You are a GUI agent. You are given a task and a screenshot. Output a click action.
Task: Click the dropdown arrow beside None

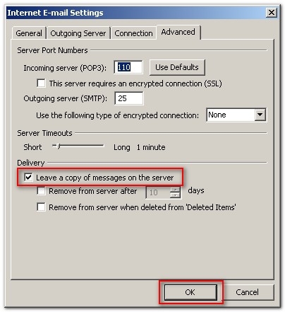coord(260,115)
